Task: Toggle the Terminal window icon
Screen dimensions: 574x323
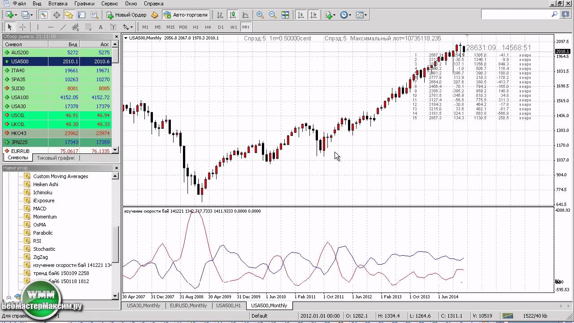Action: tap(81, 15)
